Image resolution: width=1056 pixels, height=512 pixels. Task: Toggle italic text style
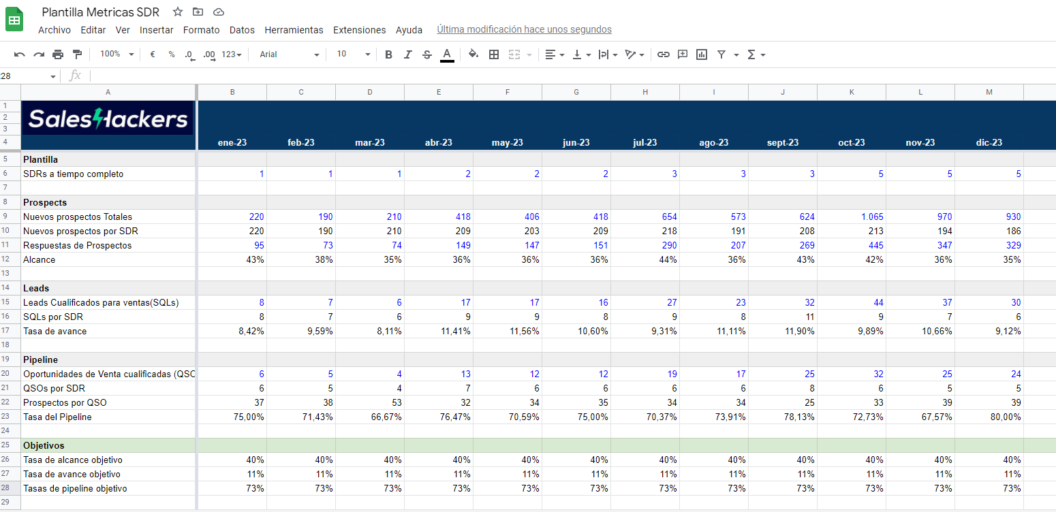(x=408, y=54)
